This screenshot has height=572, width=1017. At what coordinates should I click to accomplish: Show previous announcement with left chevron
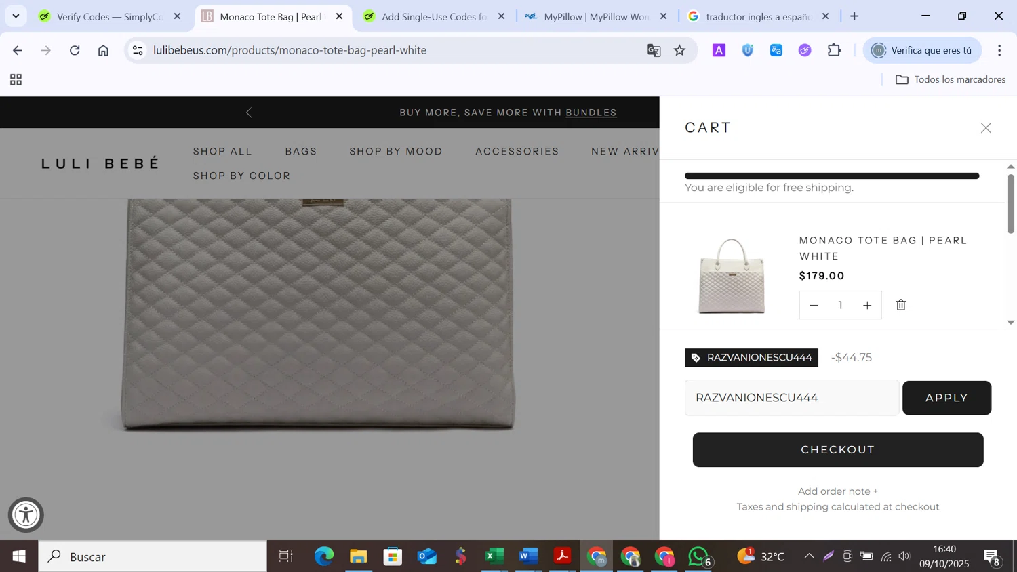pos(249,113)
